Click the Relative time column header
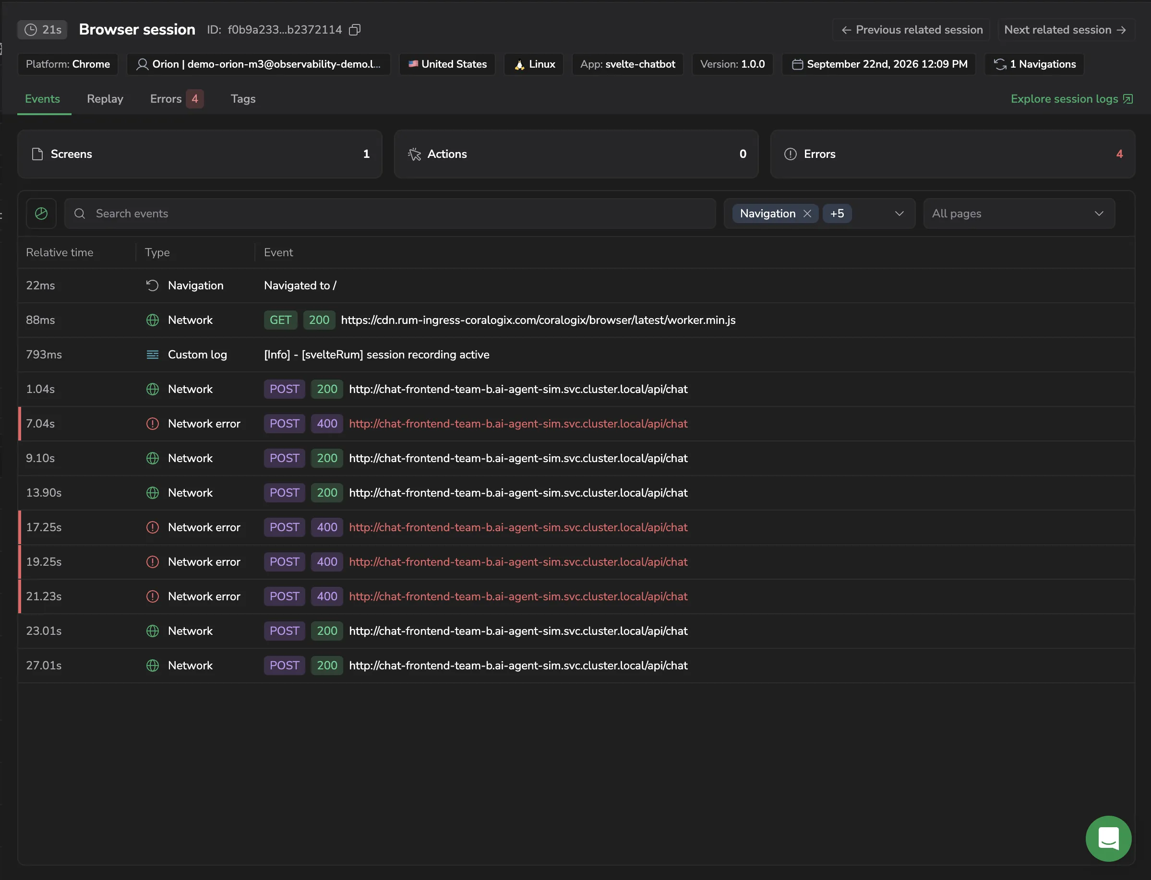Image resolution: width=1151 pixels, height=880 pixels. [60, 252]
